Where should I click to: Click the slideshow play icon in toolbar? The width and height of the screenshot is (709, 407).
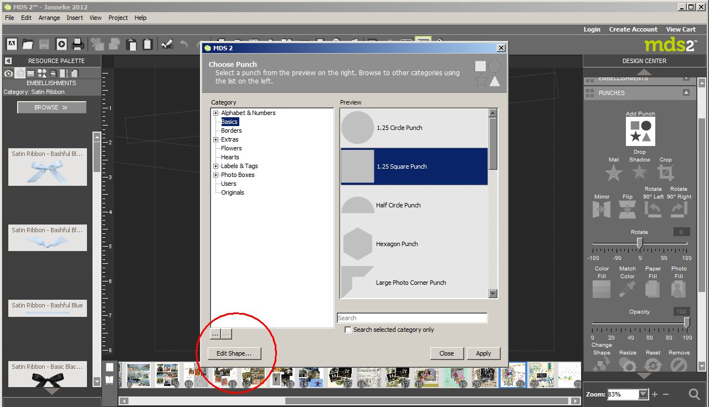point(61,44)
